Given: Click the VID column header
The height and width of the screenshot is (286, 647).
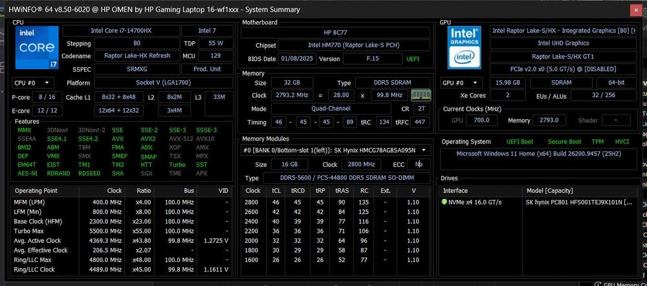Looking at the screenshot, I should tap(214, 191).
